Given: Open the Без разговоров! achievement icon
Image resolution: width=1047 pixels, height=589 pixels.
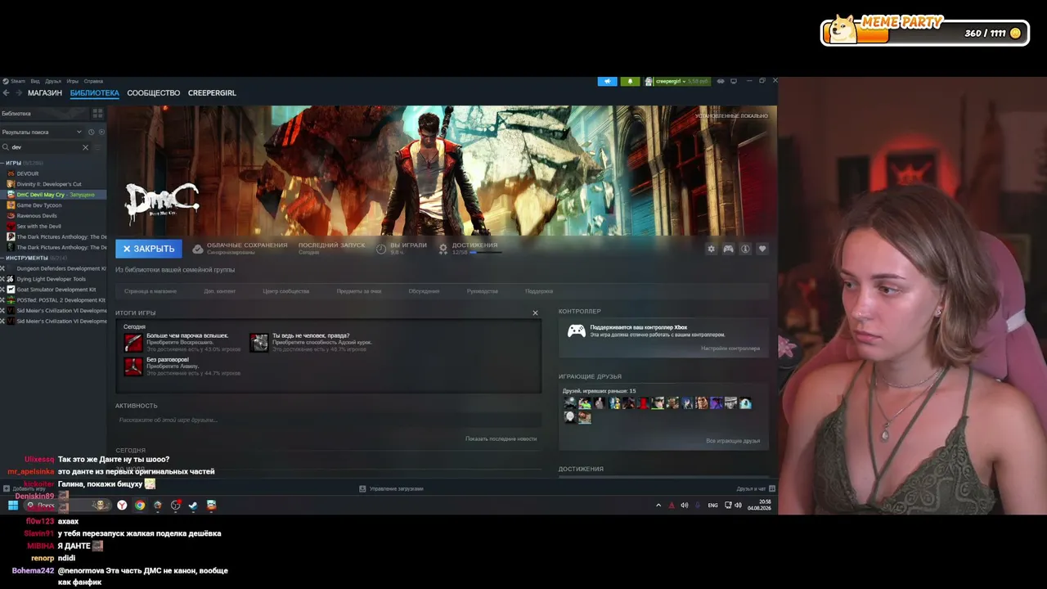Looking at the screenshot, I should 133,366.
